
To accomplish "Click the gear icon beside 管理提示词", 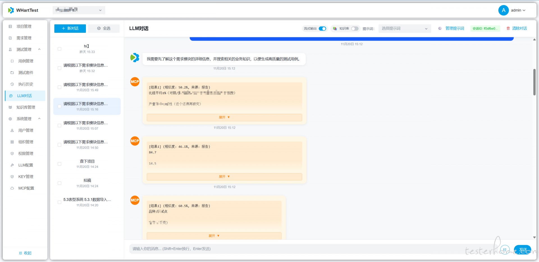I will [440, 29].
